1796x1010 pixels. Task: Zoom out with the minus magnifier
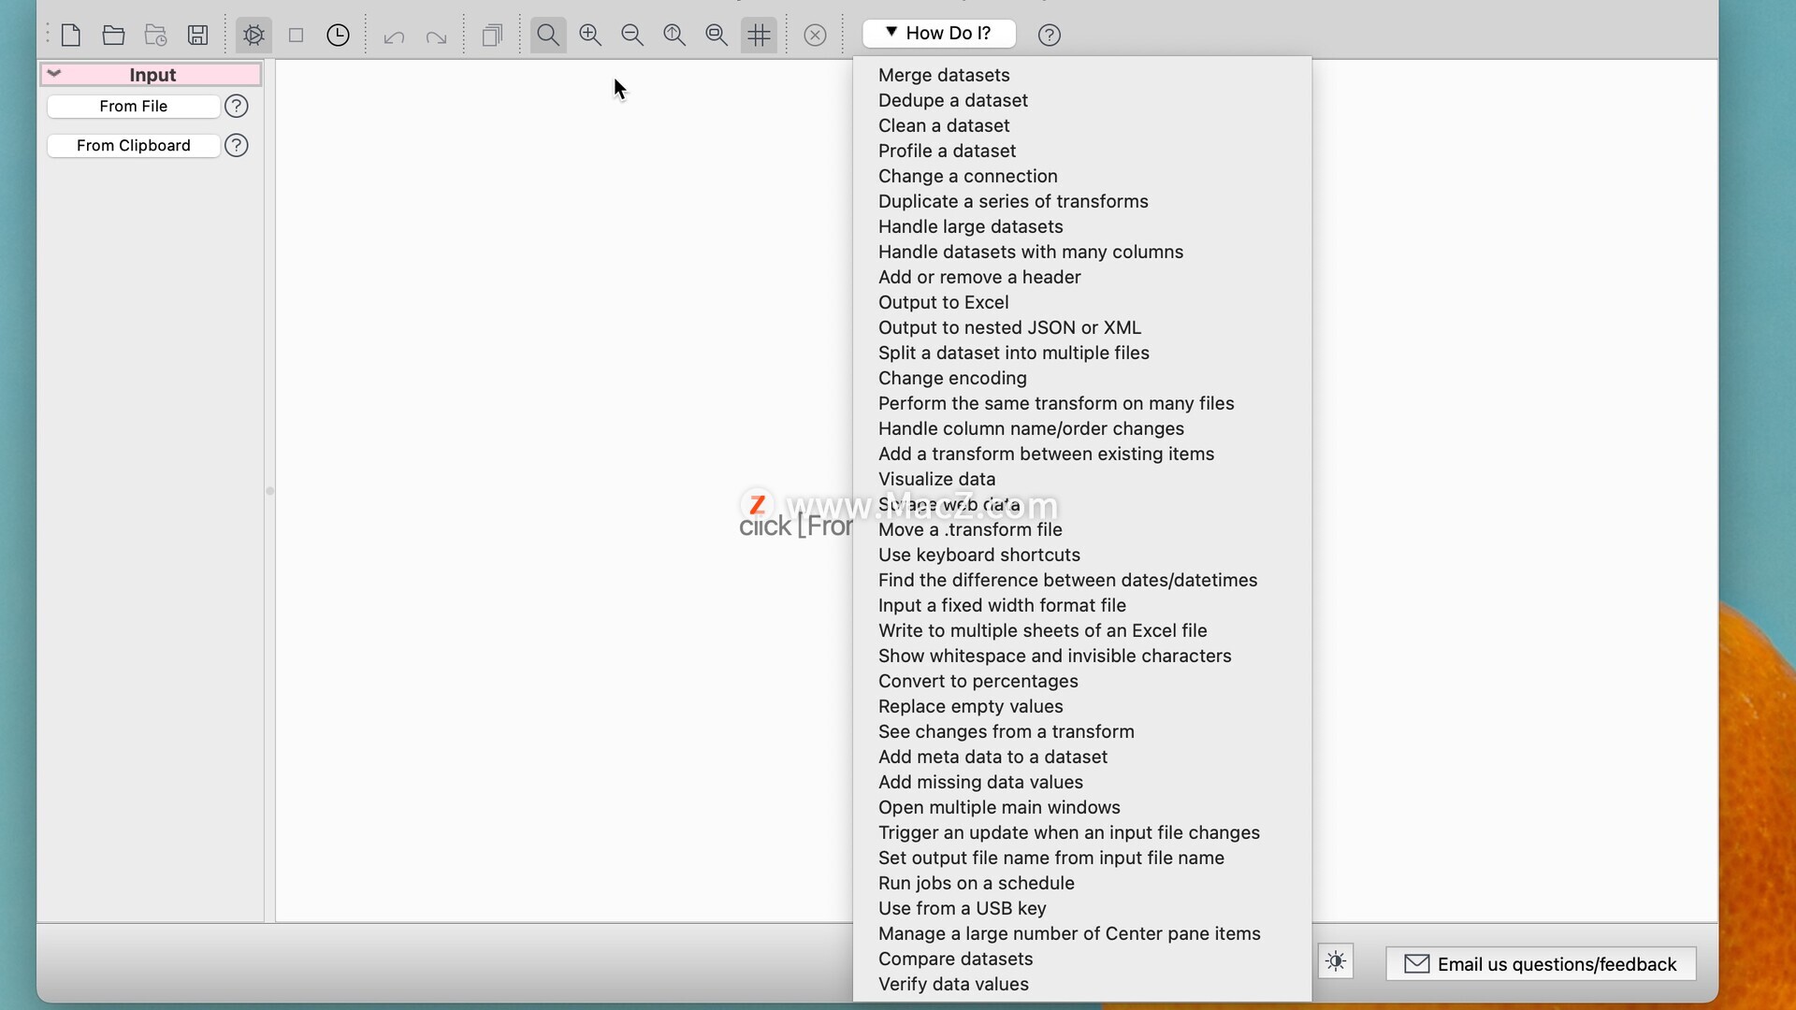pyautogui.click(x=632, y=36)
